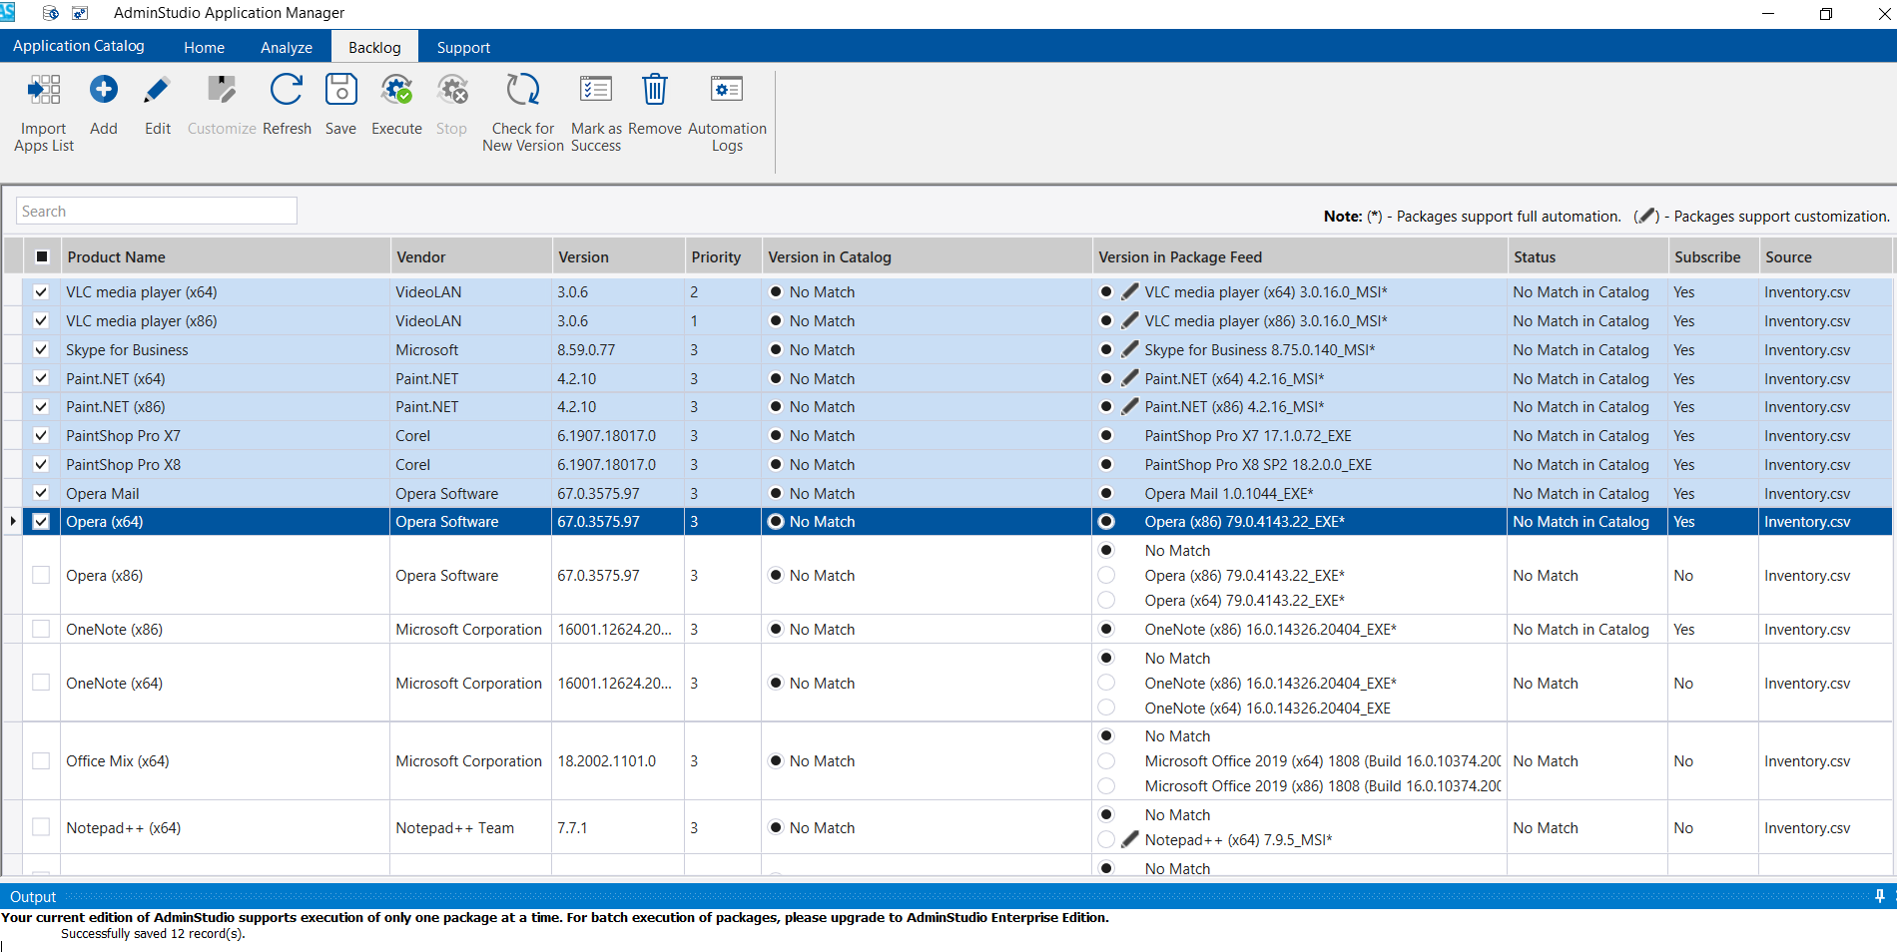Click customization pencil icon for VLC (x64) package

(1130, 292)
